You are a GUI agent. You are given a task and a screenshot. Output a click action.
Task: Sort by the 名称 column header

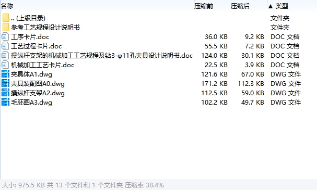[x=7, y=6]
